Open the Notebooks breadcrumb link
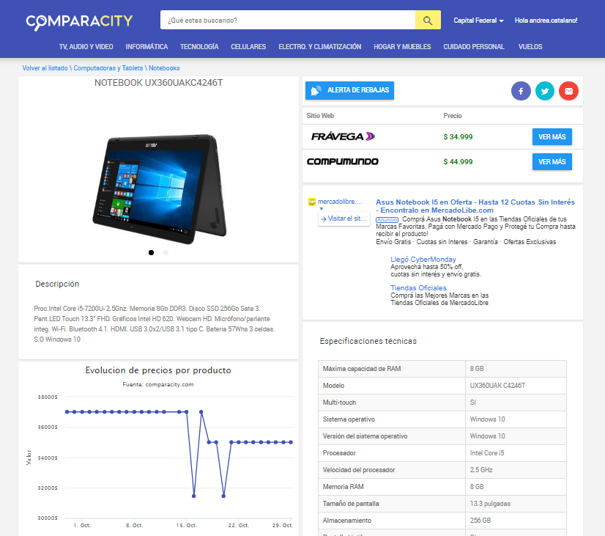 [x=164, y=68]
